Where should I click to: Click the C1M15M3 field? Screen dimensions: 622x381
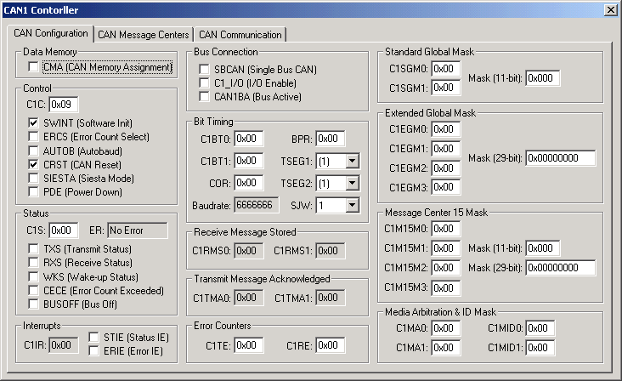point(446,287)
